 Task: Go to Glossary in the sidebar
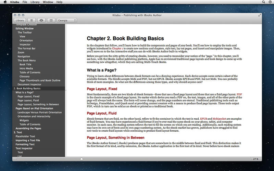[x=24, y=77]
